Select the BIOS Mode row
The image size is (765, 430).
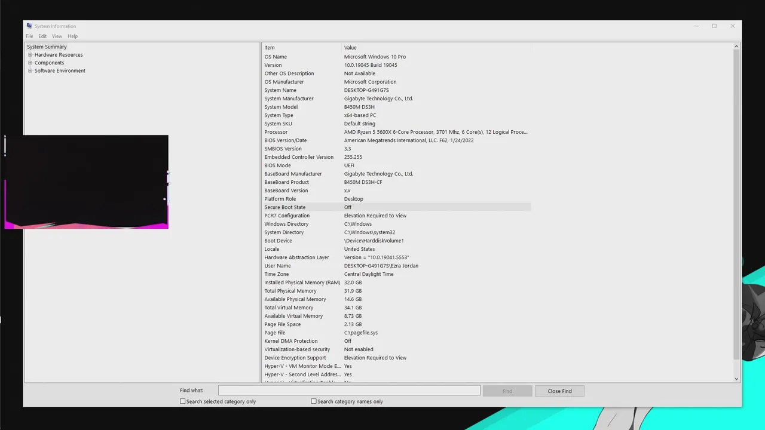[396, 165]
